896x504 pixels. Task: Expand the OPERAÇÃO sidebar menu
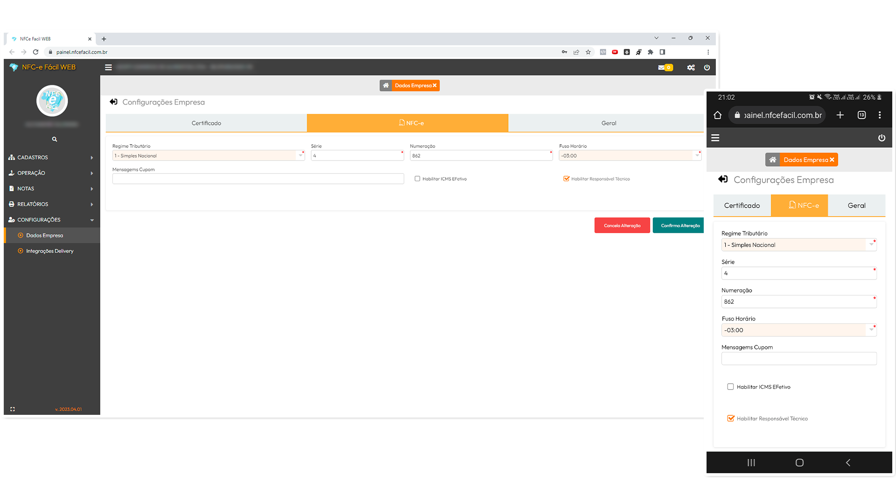[x=51, y=173]
